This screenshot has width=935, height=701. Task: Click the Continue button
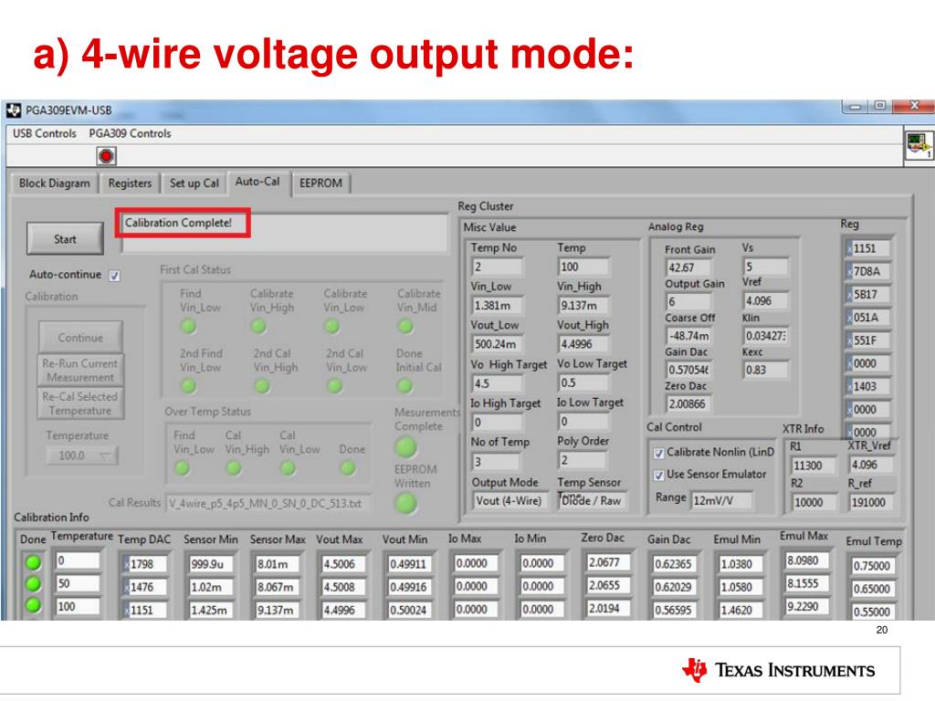coord(80,338)
